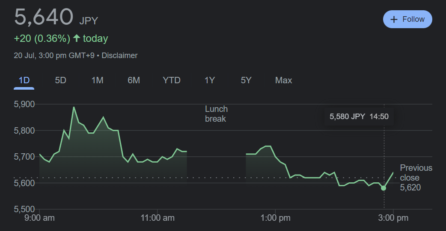The height and width of the screenshot is (231, 446).
Task: Click the Follow button
Action: click(407, 19)
